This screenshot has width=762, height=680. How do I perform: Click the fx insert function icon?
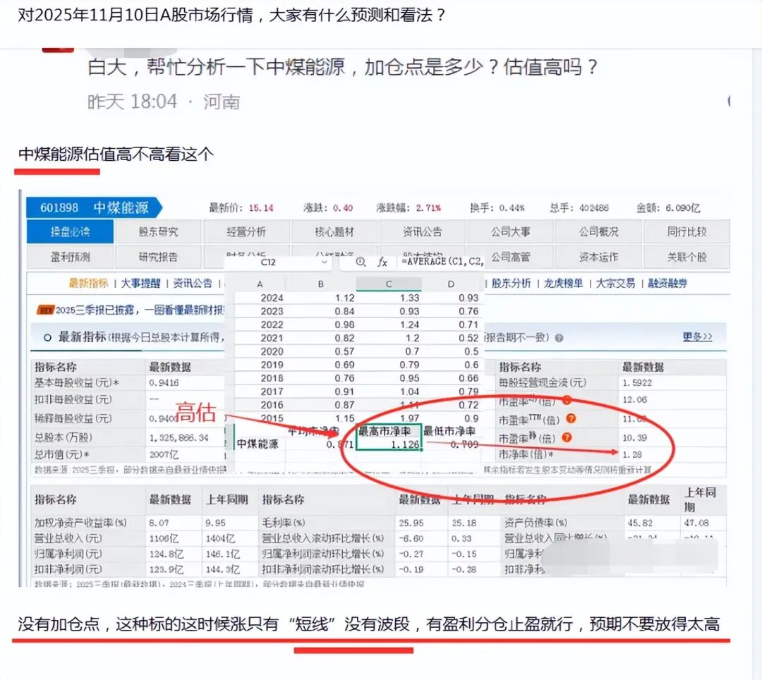coord(382,262)
